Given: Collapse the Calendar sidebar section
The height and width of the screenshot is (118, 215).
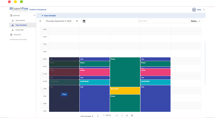Looking at the screenshot, I should click(34, 16).
